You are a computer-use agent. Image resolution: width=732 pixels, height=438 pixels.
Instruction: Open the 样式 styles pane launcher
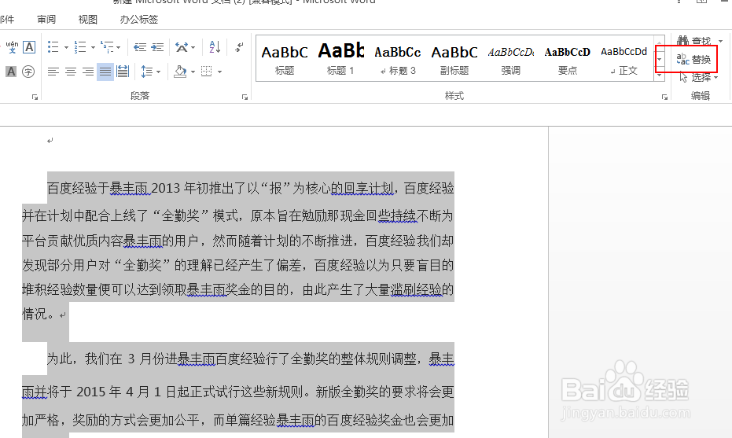click(x=664, y=98)
